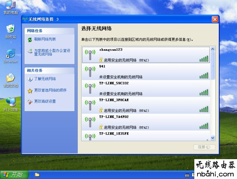Click WPA2 security text under TP-LINK_3F8CAE
The image size is (237, 179).
pyautogui.click(x=126, y=111)
